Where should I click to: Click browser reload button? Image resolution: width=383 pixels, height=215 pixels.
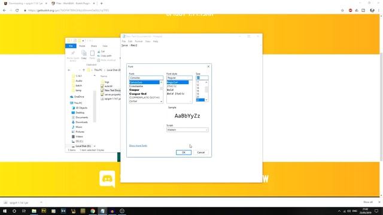[x=17, y=11]
